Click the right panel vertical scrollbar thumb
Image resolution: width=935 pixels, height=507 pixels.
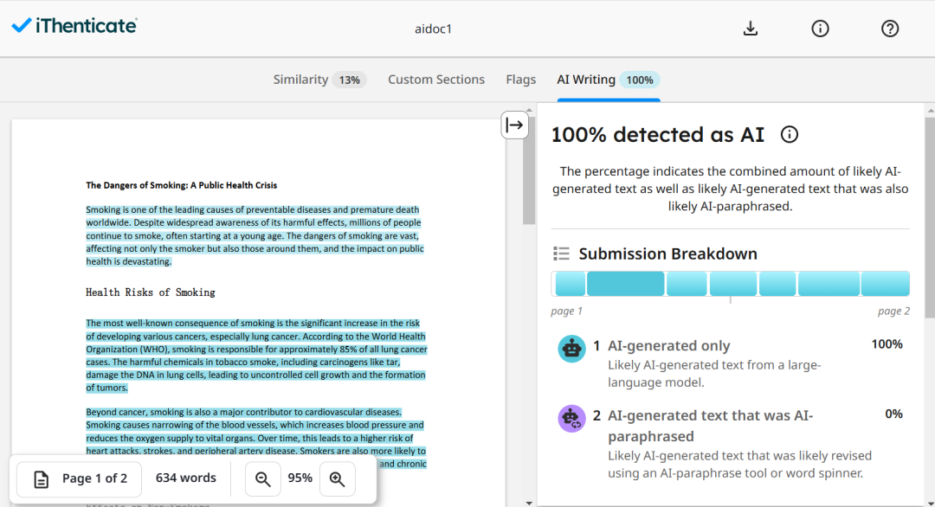coord(930,217)
